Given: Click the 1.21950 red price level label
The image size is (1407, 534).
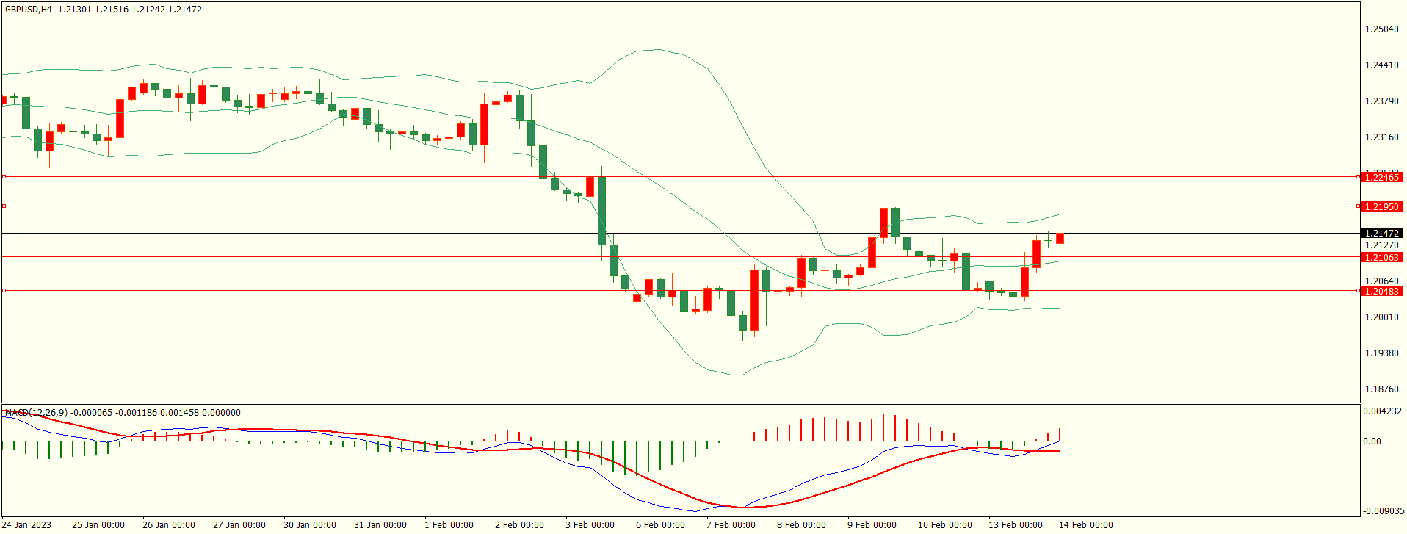Looking at the screenshot, I should (x=1381, y=207).
